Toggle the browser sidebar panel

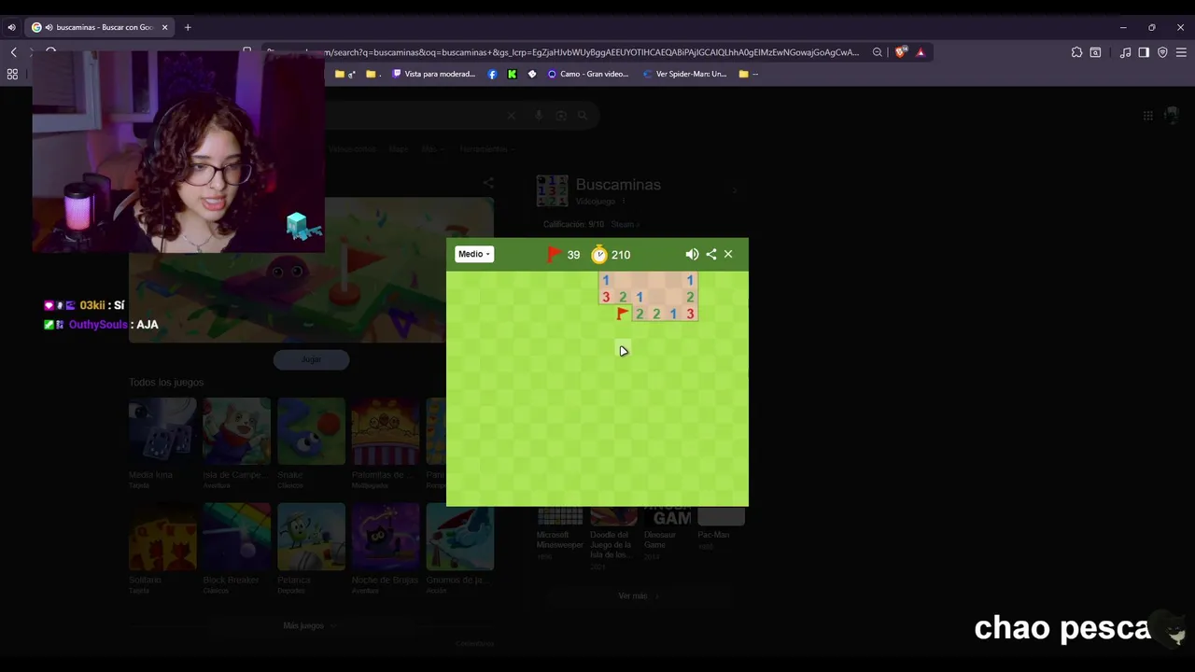tap(1144, 52)
